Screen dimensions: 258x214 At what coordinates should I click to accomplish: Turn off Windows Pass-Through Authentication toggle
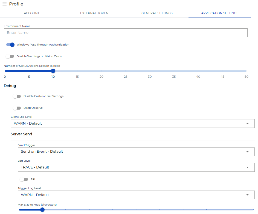10,45
